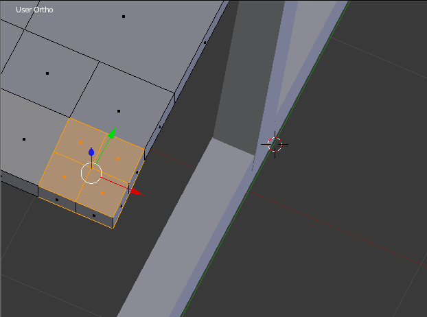Image resolution: width=427 pixels, height=317 pixels.
Task: Click the User Ortho view label
Action: (34, 10)
